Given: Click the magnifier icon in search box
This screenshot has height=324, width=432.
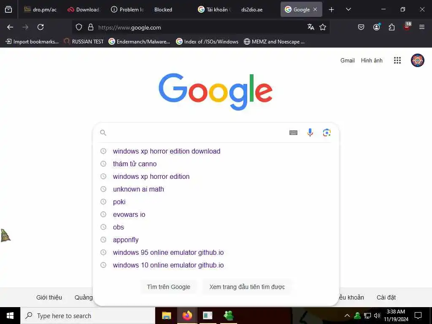Looking at the screenshot, I should [x=103, y=133].
